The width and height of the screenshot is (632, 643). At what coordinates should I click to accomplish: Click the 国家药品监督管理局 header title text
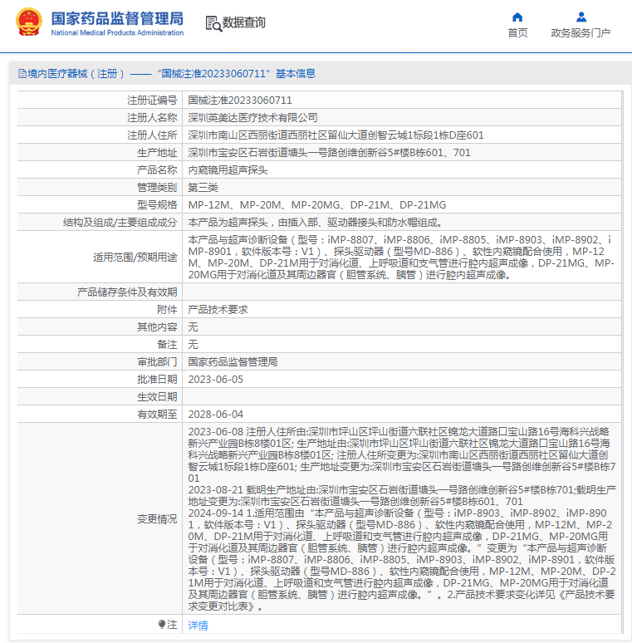[x=117, y=18]
